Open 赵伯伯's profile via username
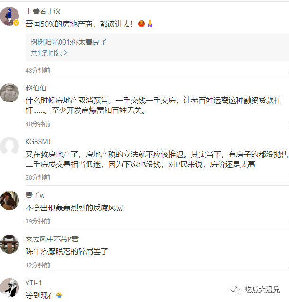This screenshot has width=289, height=302. click(36, 88)
